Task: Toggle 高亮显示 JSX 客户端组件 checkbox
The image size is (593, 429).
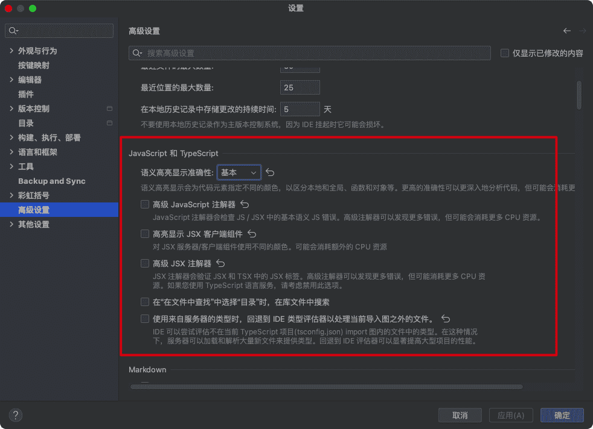Action: point(145,234)
